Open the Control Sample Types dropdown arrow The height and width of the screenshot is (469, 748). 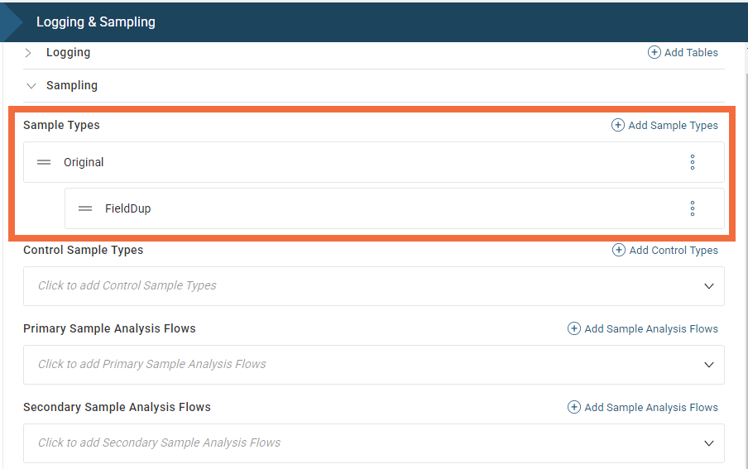[709, 286]
